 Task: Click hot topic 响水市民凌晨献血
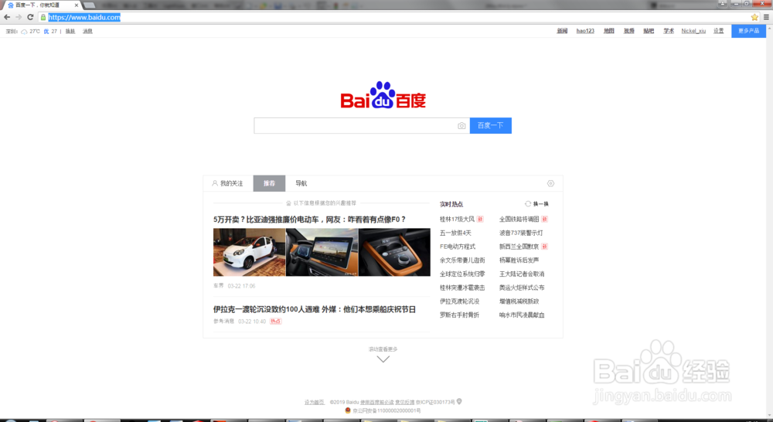pos(522,315)
